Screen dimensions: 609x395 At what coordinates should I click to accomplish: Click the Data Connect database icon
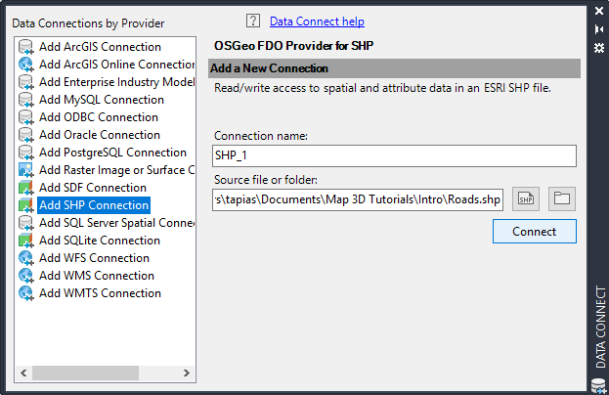point(598,384)
